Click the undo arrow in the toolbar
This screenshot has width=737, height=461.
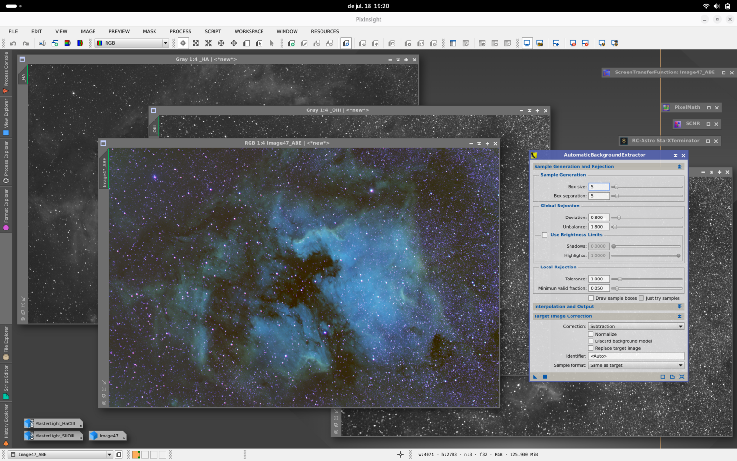tap(13, 43)
